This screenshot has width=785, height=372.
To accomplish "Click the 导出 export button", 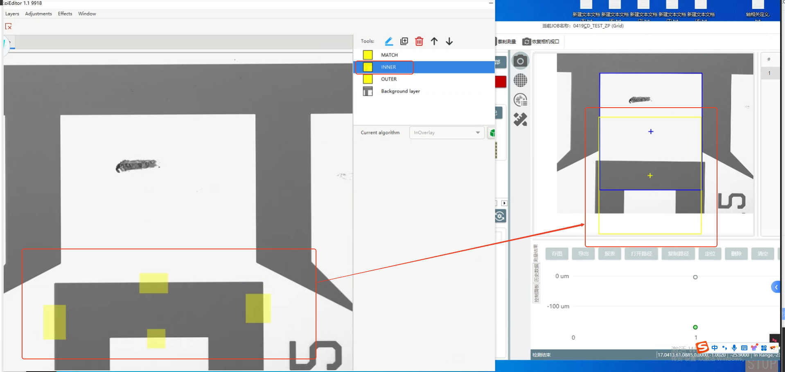I will click(583, 254).
